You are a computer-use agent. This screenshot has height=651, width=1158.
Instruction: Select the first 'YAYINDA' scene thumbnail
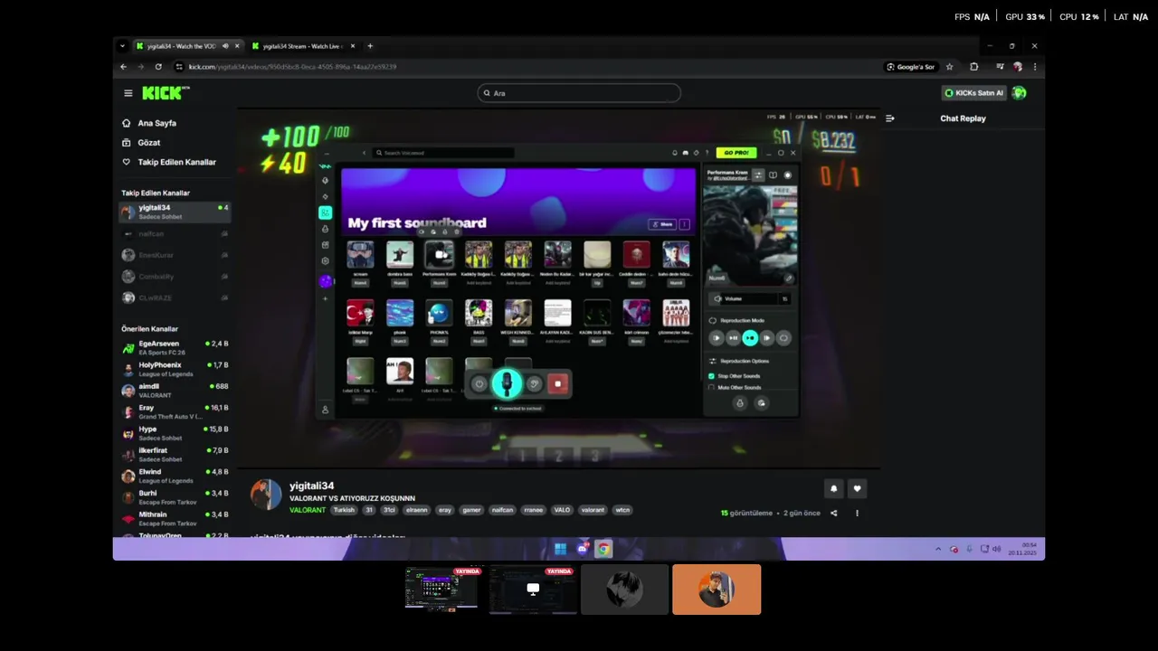coord(441,590)
